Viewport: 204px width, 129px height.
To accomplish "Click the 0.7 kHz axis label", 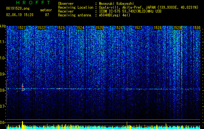I will 3,106.
